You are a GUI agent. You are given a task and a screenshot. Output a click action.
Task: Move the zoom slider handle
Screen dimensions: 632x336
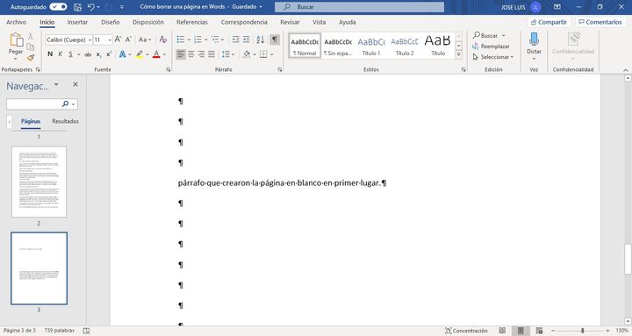pyautogui.click(x=583, y=331)
